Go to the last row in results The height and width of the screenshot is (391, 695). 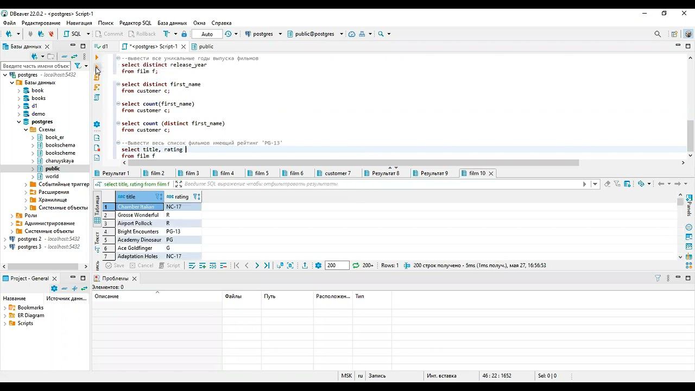click(267, 266)
